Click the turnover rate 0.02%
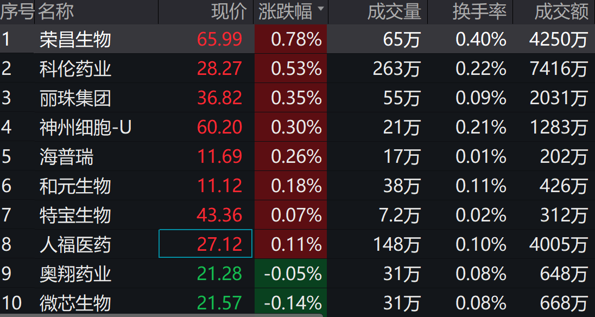Screen dimensions: 595x317 click(481, 214)
